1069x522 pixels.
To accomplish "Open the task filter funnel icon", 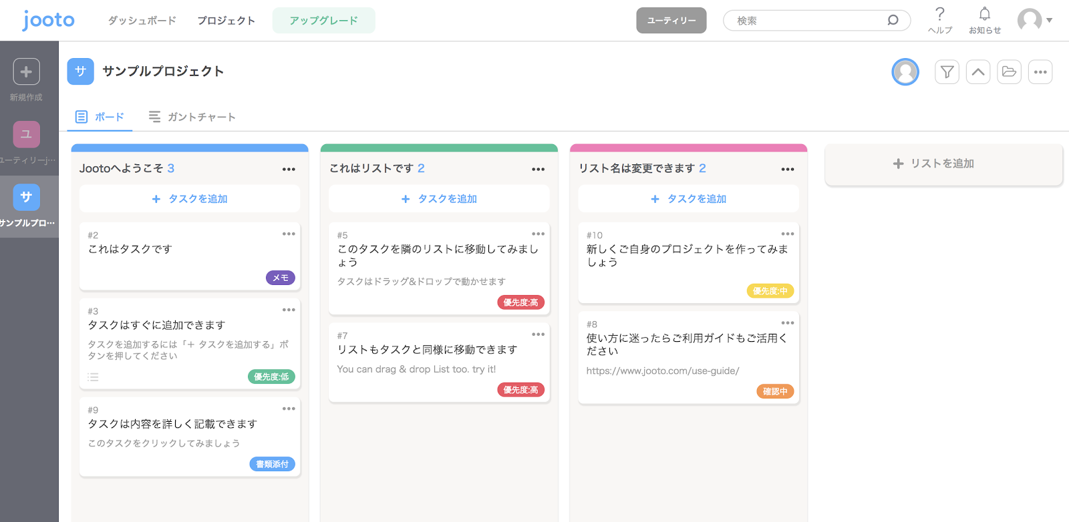I will [x=947, y=72].
